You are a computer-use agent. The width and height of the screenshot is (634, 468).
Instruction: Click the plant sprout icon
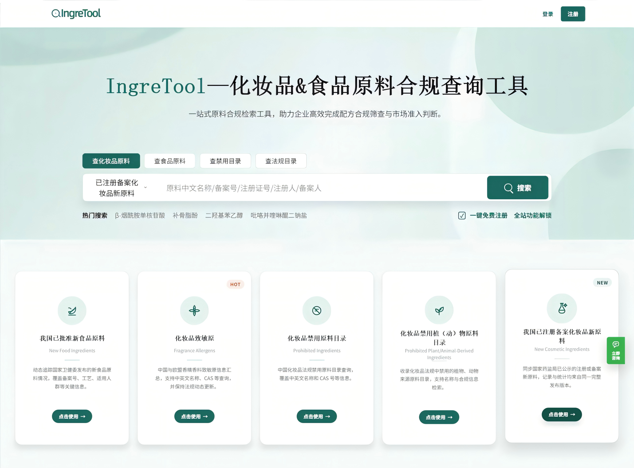439,310
